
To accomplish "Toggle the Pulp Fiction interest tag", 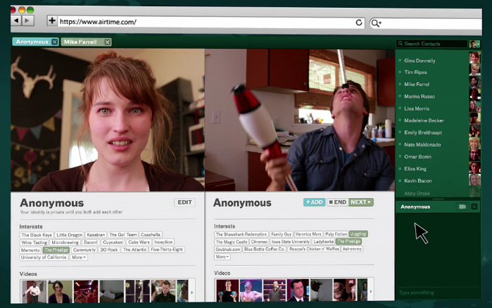I will coord(336,234).
